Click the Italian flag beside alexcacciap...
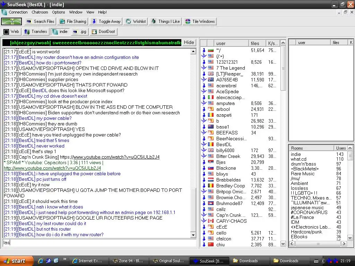 (211, 97)
